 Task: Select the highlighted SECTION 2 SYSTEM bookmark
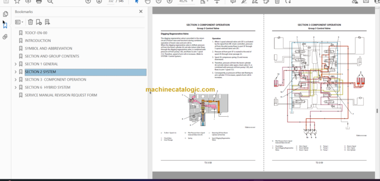(x=85, y=72)
